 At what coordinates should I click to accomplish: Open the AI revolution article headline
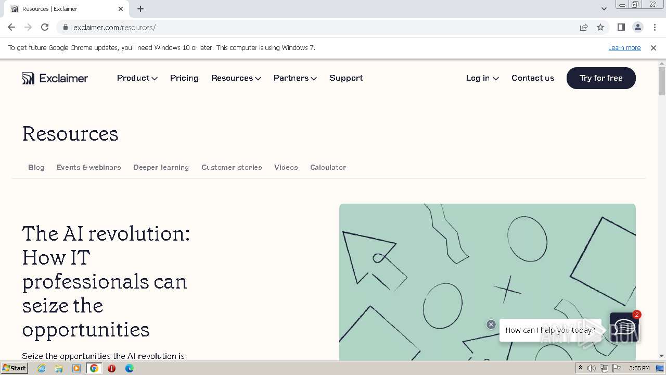pos(106,281)
